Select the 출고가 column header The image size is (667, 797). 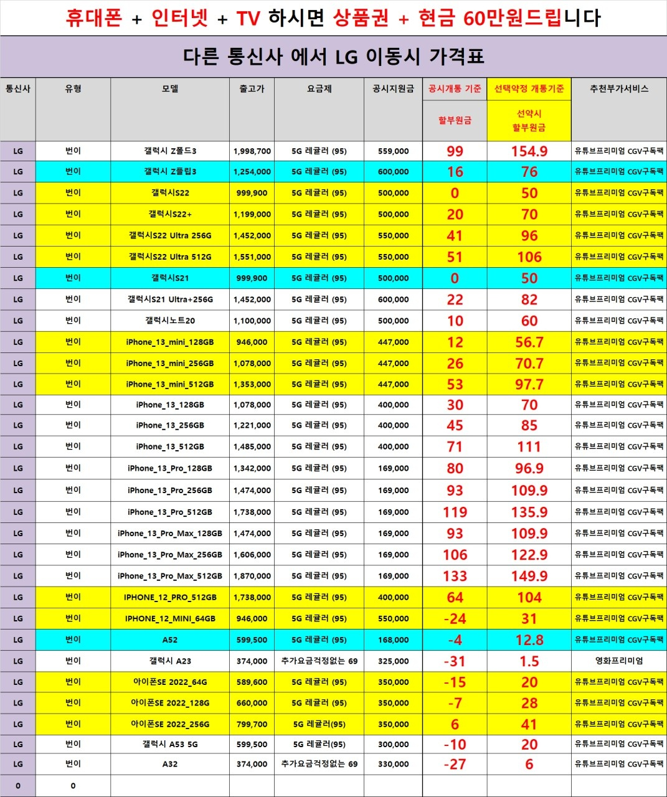[252, 89]
